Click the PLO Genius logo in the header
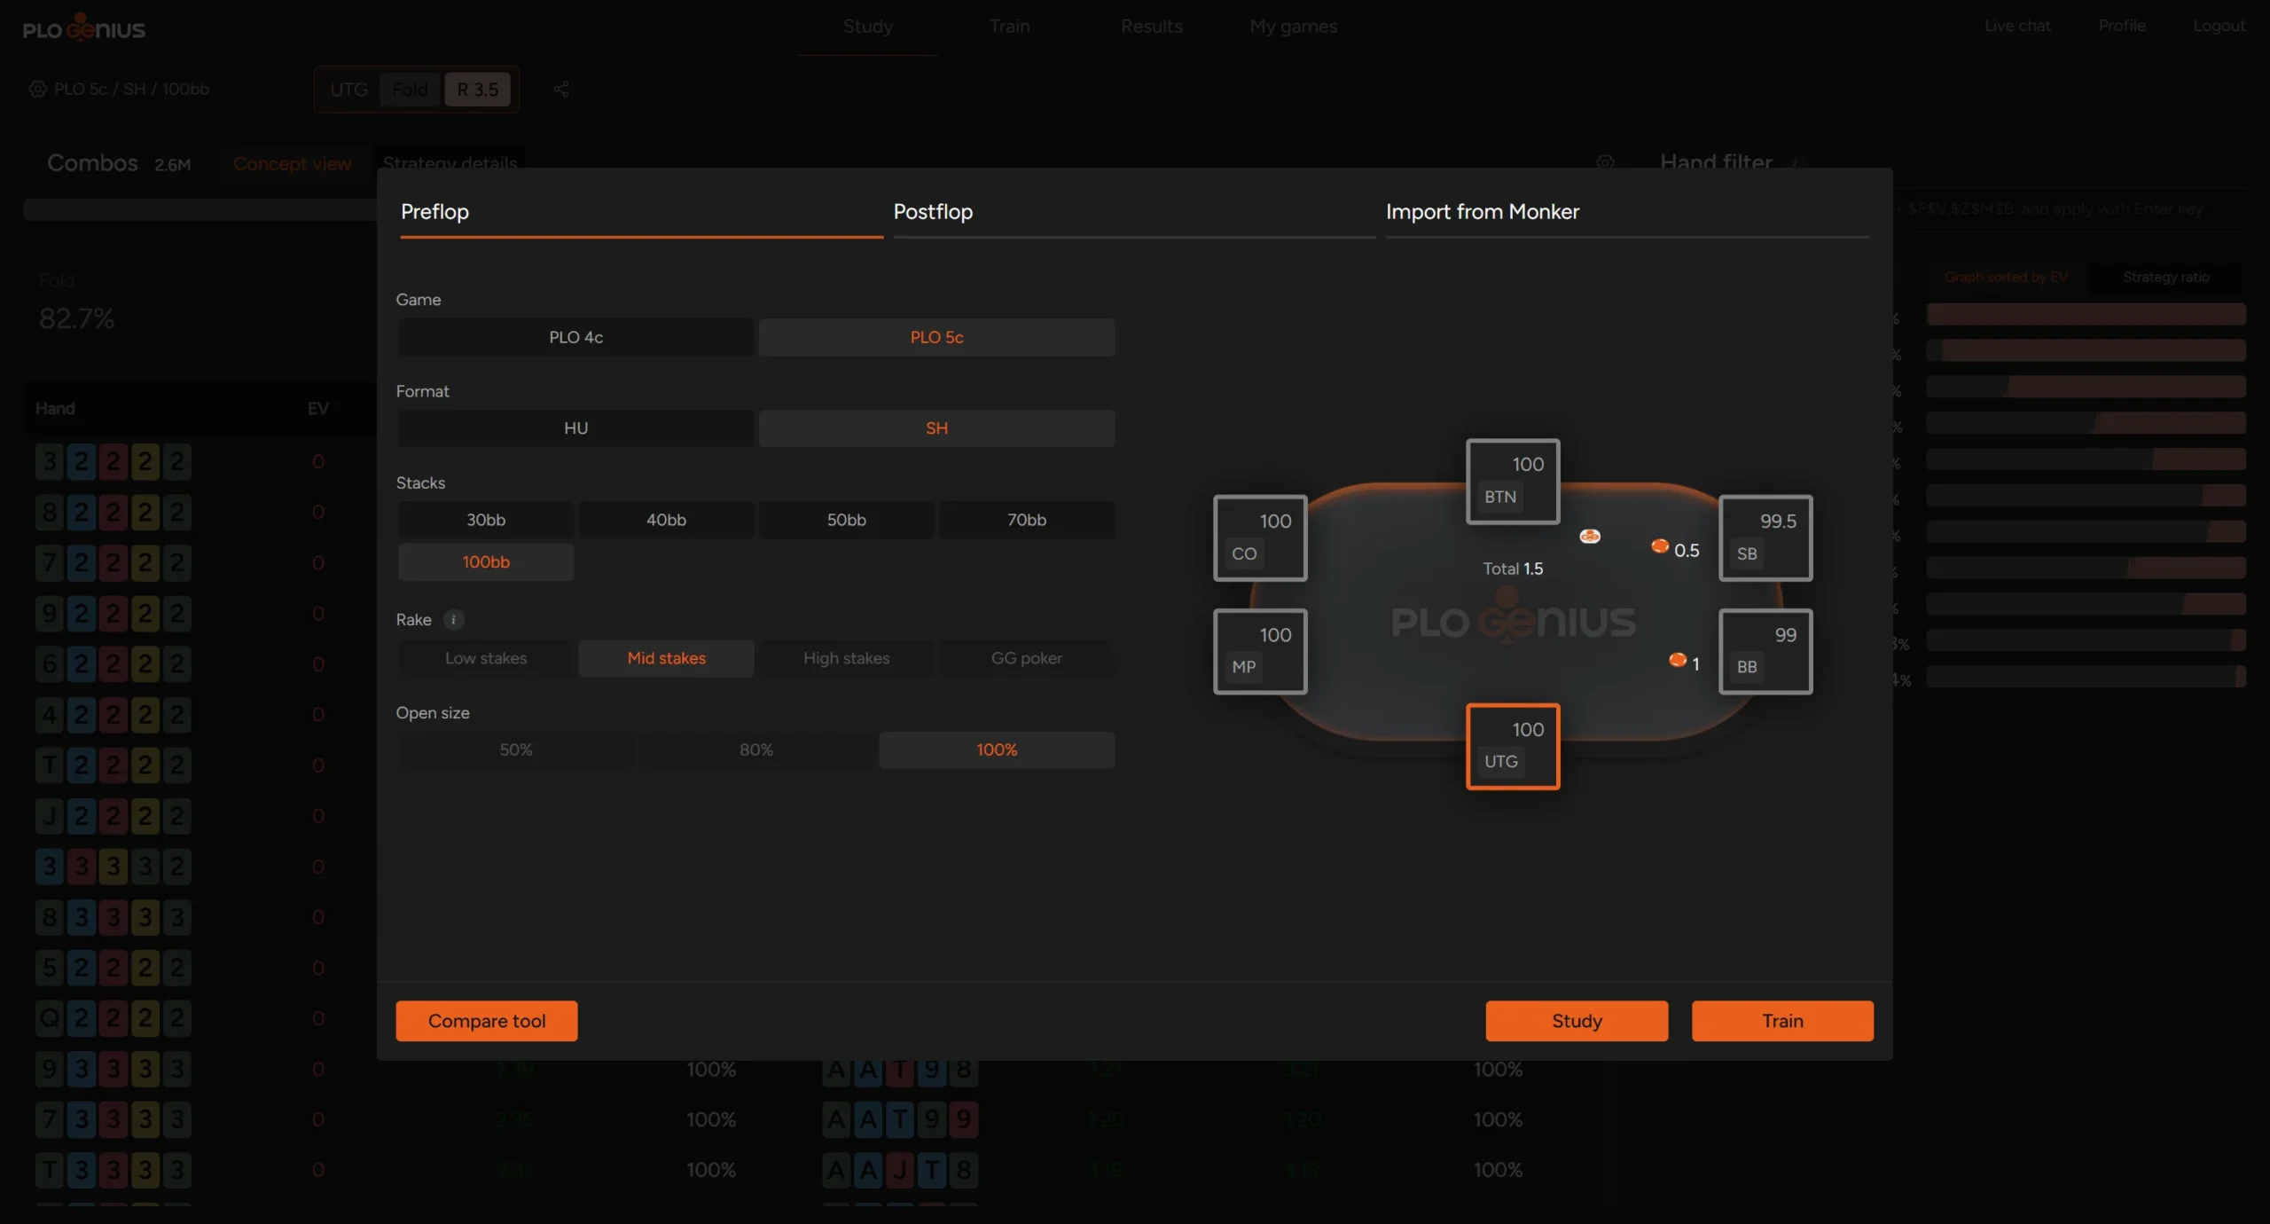Viewport: 2270px width, 1224px height. (x=84, y=28)
